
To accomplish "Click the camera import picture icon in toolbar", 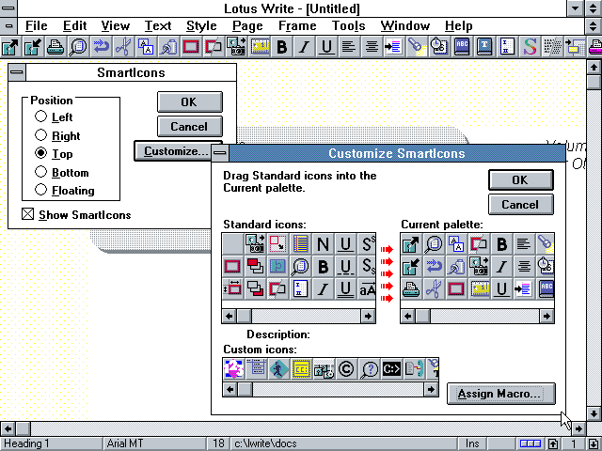I will pos(236,47).
